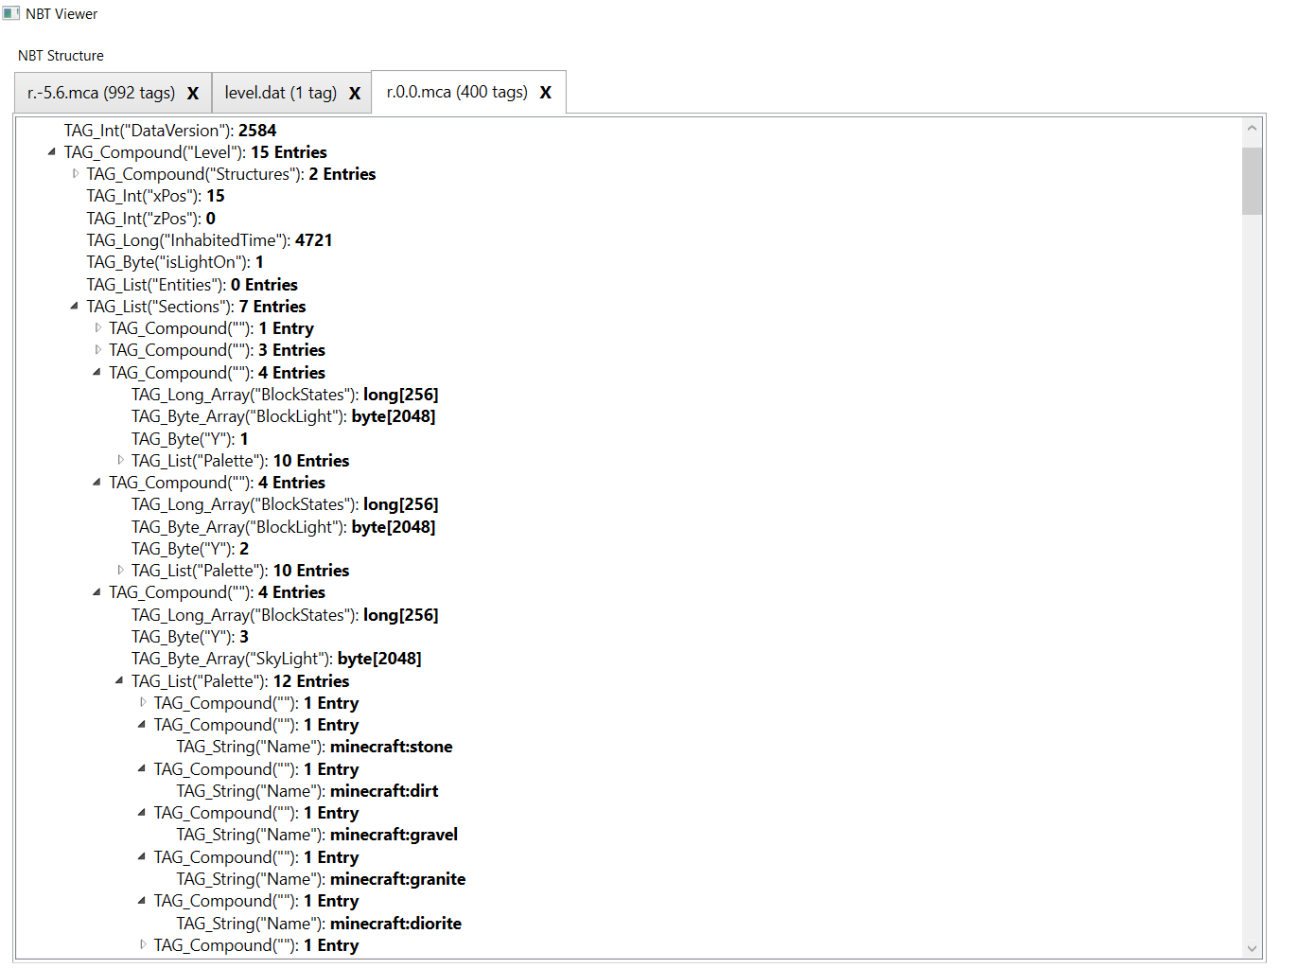The image size is (1298, 969).
Task: Select the TAG_Int("xPos"): 15 row
Action: pos(156,196)
